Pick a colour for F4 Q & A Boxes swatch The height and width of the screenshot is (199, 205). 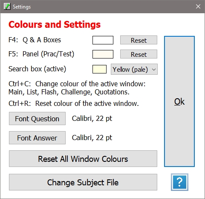click(103, 40)
